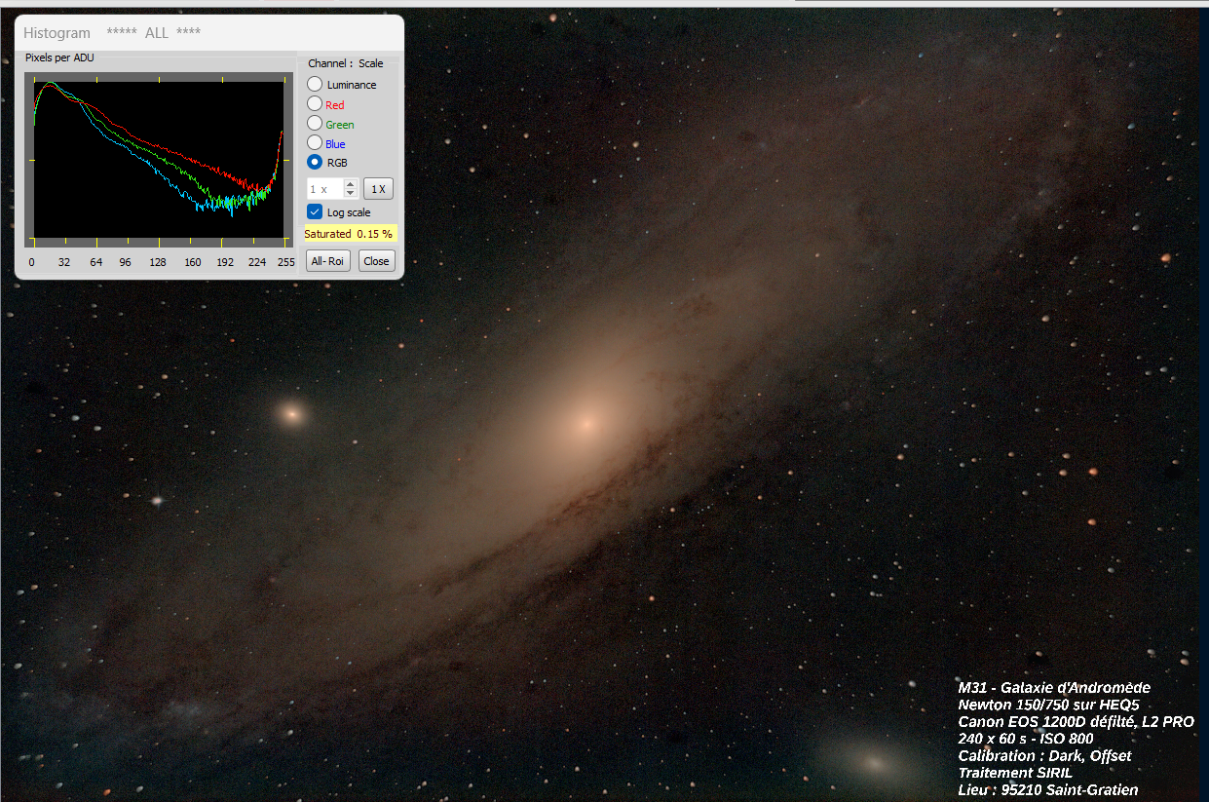Click the Histogram window title bar

coord(209,32)
